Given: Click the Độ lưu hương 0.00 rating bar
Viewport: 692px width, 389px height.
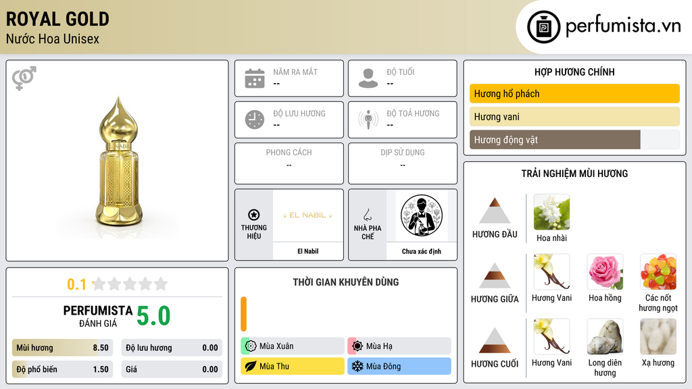Looking at the screenshot, I should (172, 348).
